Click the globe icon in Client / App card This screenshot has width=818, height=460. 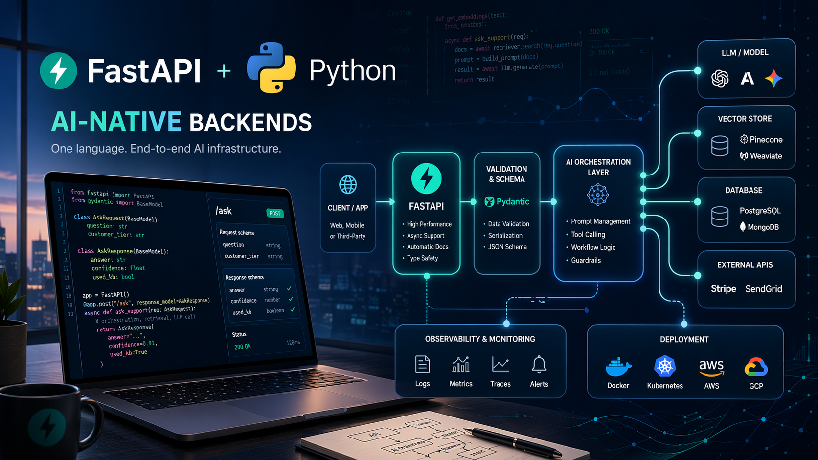(x=348, y=185)
